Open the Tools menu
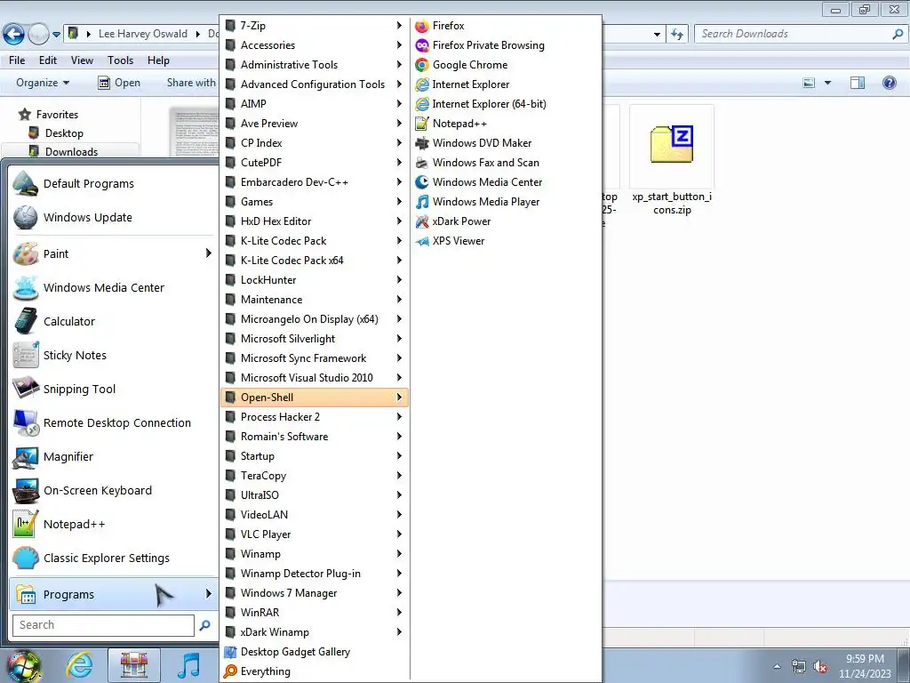 point(120,60)
